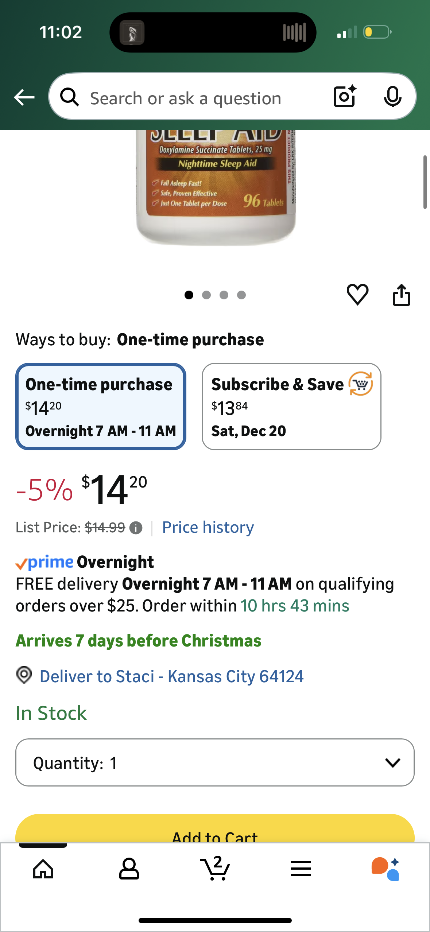Image resolution: width=430 pixels, height=932 pixels.
Task: Go to home via bottom navigation
Action: 43,870
